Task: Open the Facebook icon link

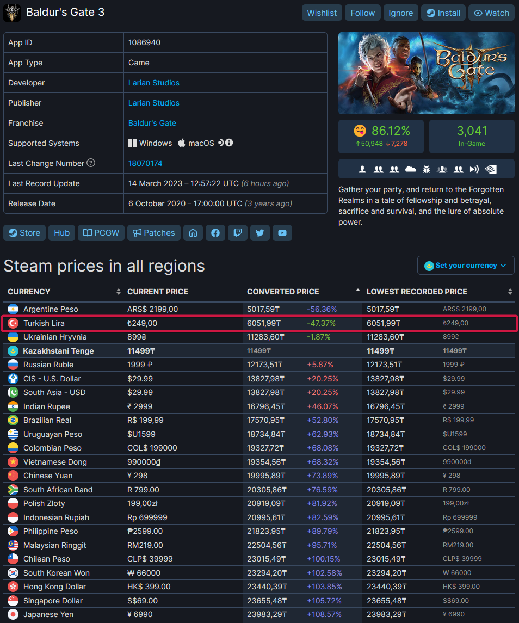Action: tap(215, 233)
